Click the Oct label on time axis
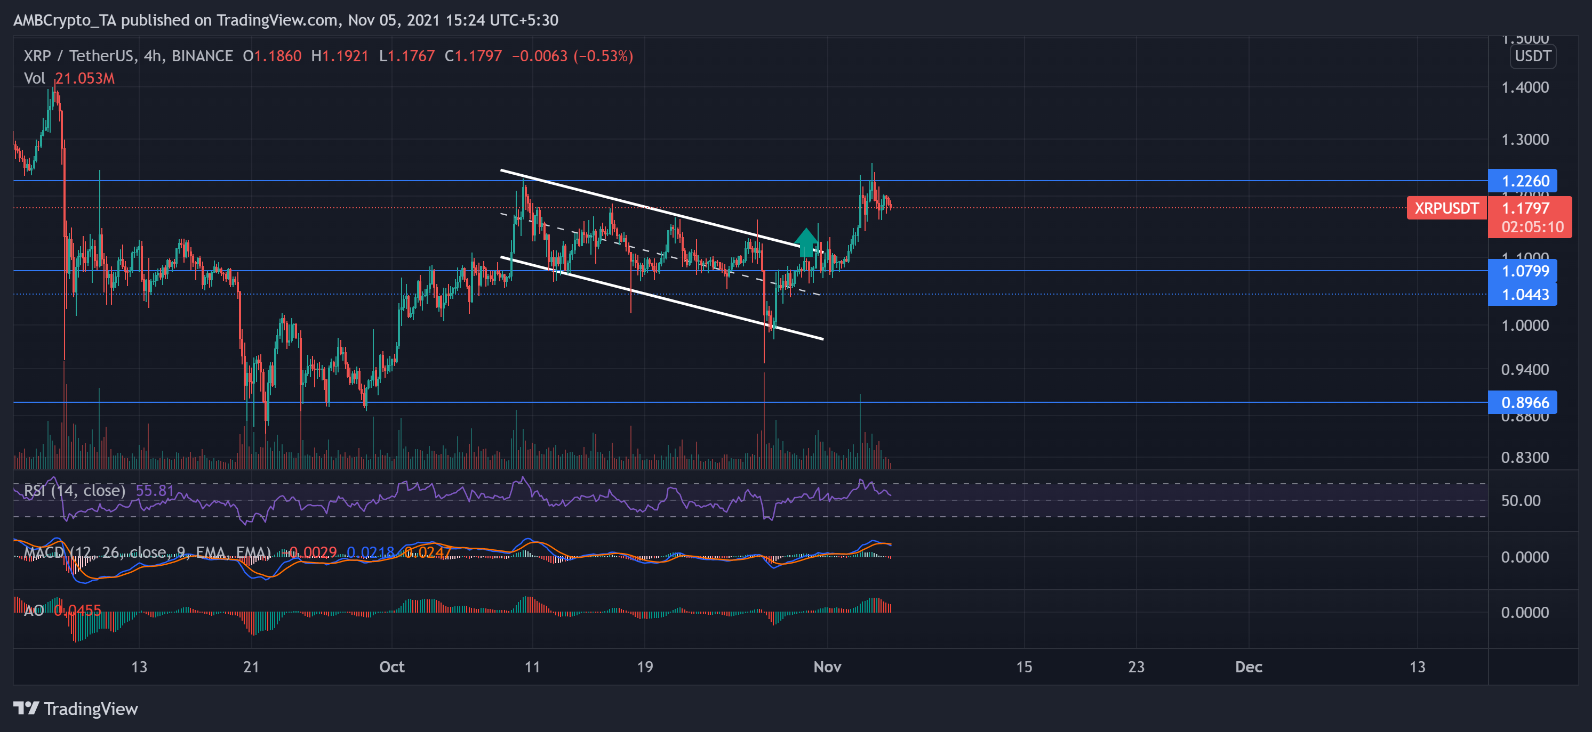 [x=392, y=667]
